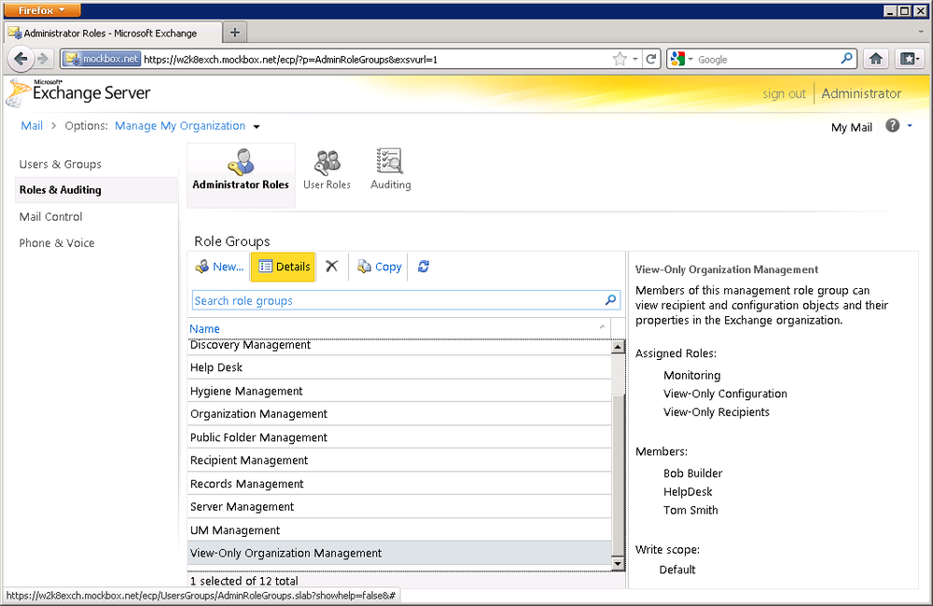The height and width of the screenshot is (606, 933).
Task: Click the Exchange Server logo
Action: (78, 93)
